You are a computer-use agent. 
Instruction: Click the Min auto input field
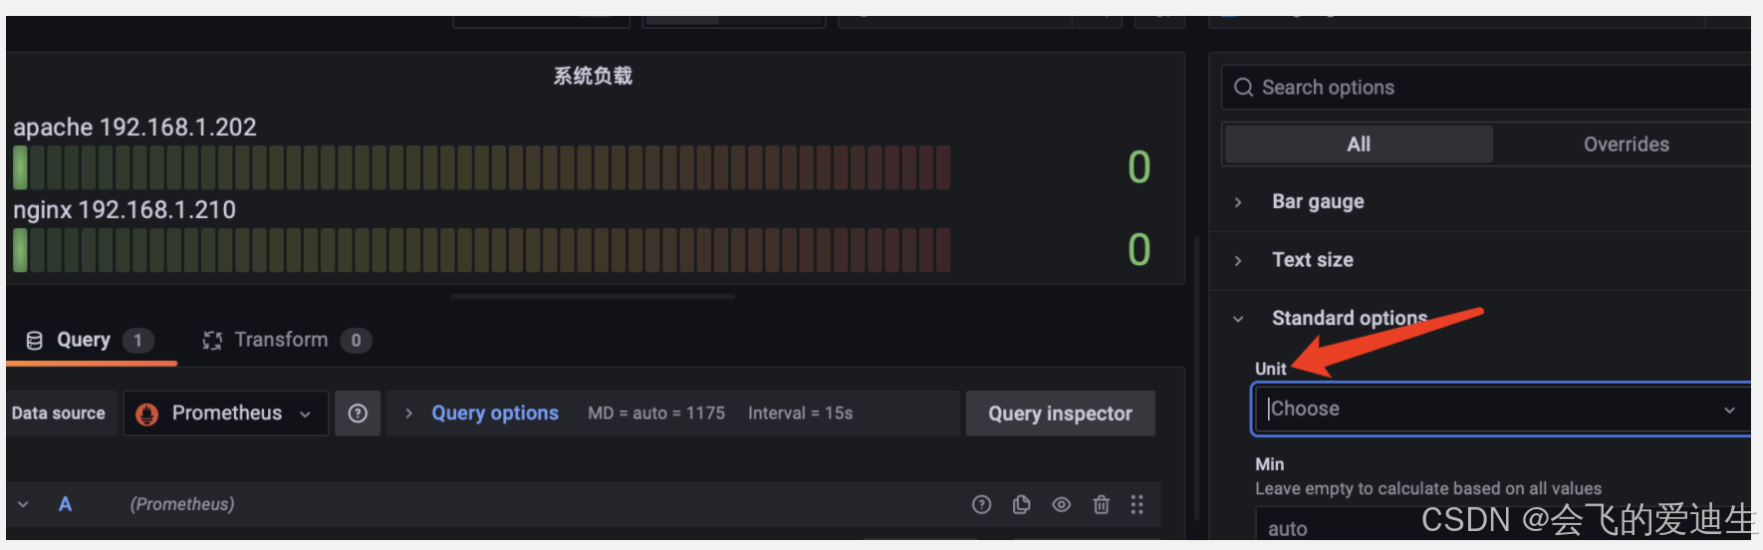click(1502, 525)
